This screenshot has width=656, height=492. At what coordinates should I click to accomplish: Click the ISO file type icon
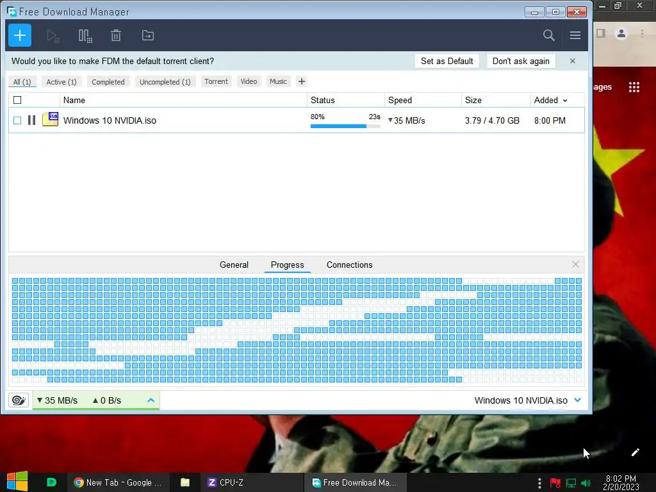coord(50,119)
